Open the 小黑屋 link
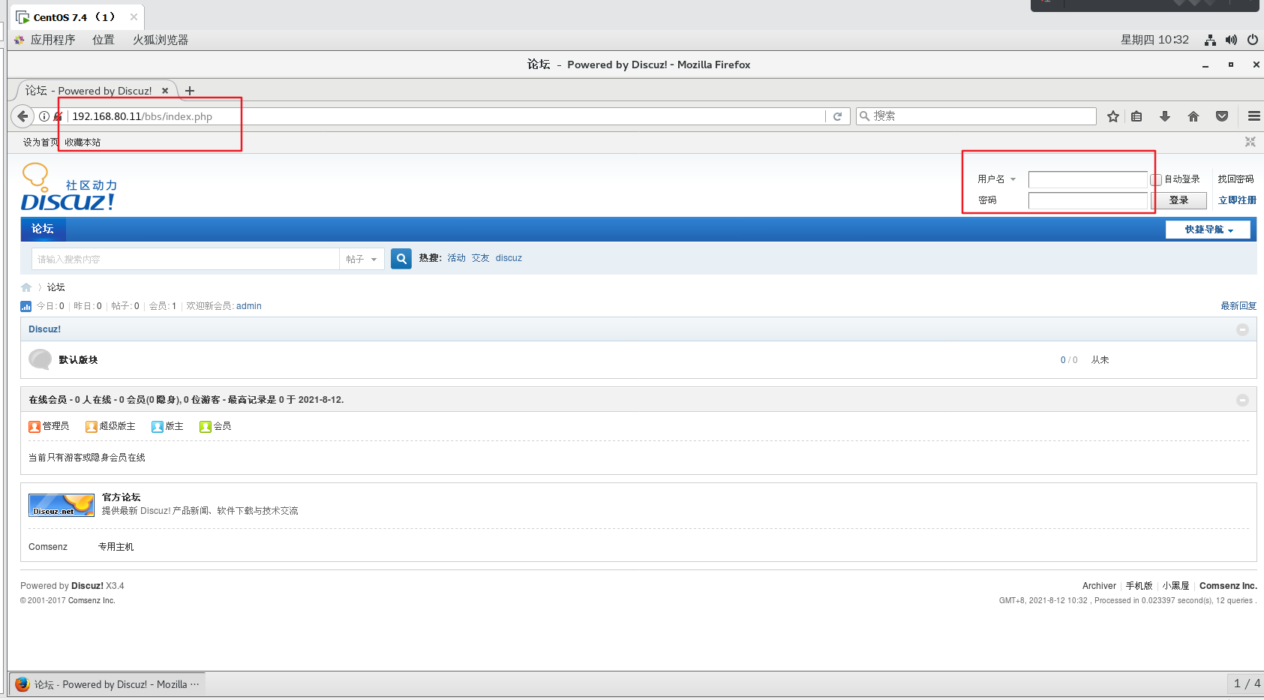The image size is (1264, 700). pos(1176,586)
